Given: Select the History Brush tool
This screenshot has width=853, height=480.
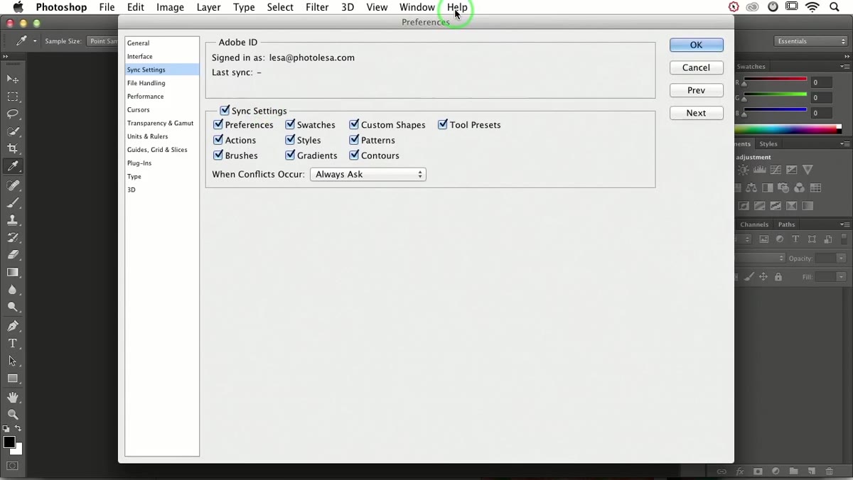Looking at the screenshot, I should click(13, 238).
